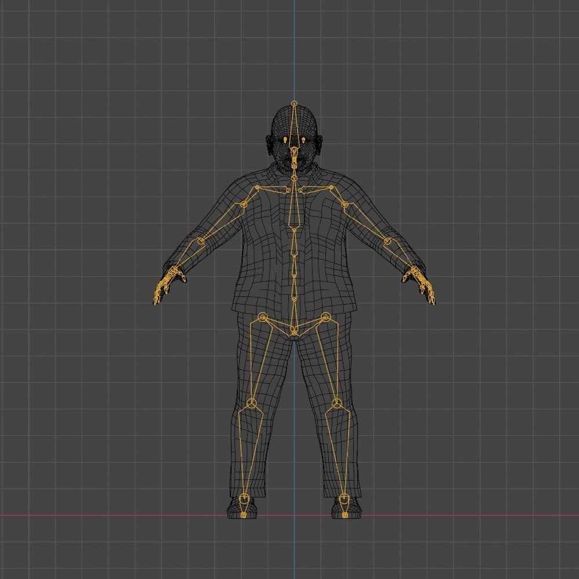Select the eye bone on screen-left side

click(x=285, y=140)
